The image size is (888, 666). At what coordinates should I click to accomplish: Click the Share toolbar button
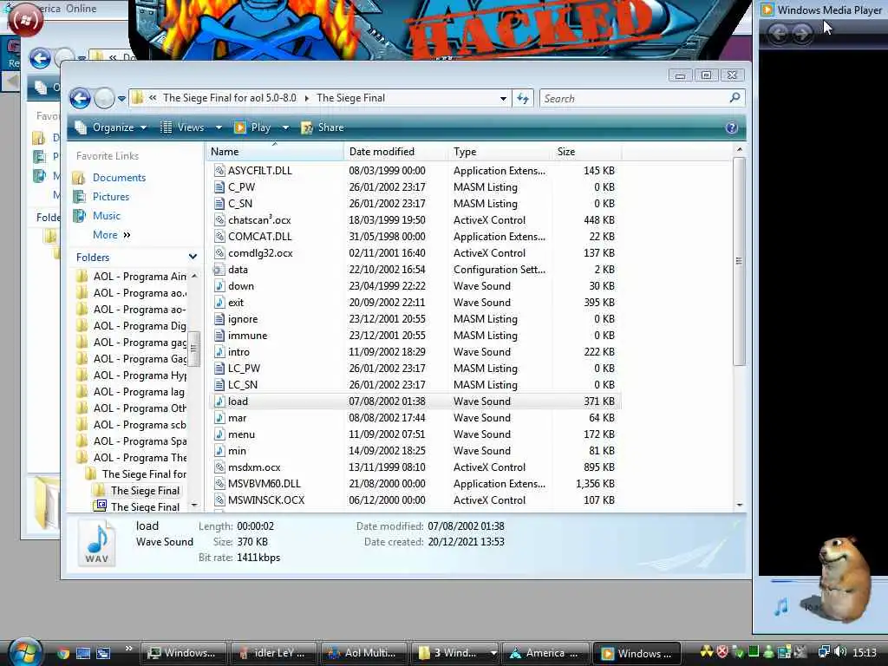pos(323,127)
